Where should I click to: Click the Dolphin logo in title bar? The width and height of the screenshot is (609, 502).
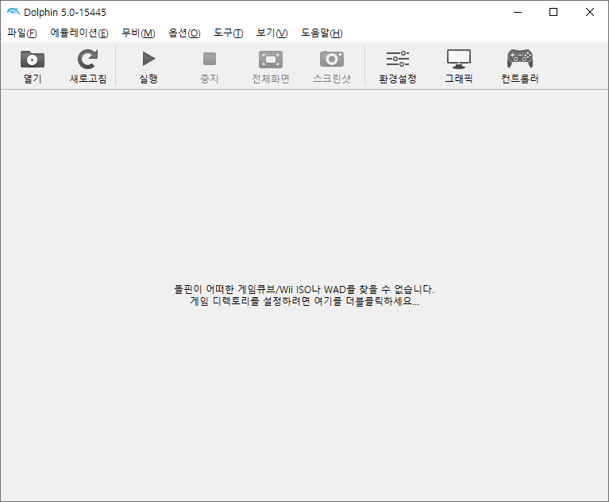pyautogui.click(x=13, y=12)
